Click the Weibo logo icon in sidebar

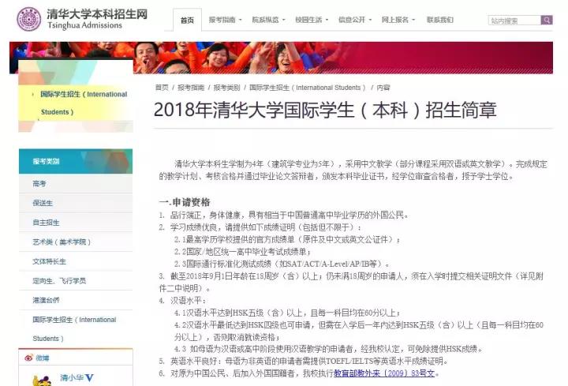(x=29, y=358)
